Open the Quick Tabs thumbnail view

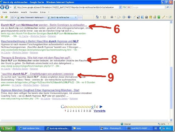[x=12, y=17]
